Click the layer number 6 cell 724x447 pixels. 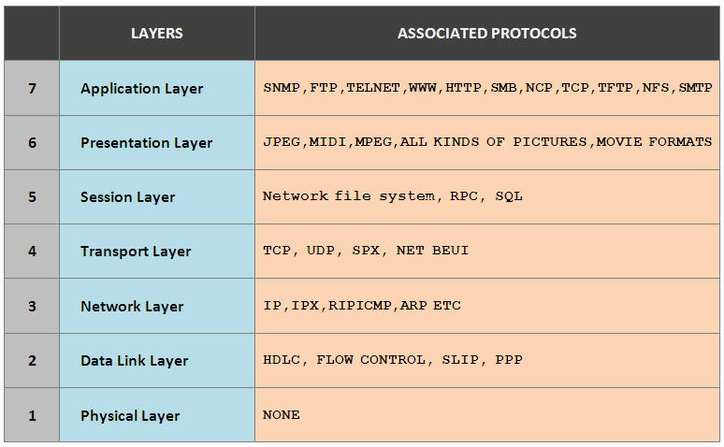click(x=32, y=143)
